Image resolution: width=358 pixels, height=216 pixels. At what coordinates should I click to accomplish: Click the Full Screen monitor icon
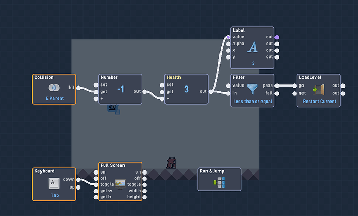click(120, 184)
